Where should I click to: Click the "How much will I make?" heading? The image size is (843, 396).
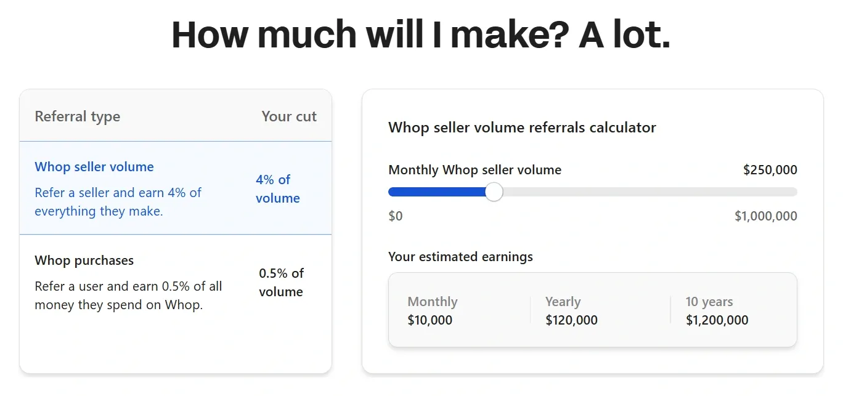point(421,34)
